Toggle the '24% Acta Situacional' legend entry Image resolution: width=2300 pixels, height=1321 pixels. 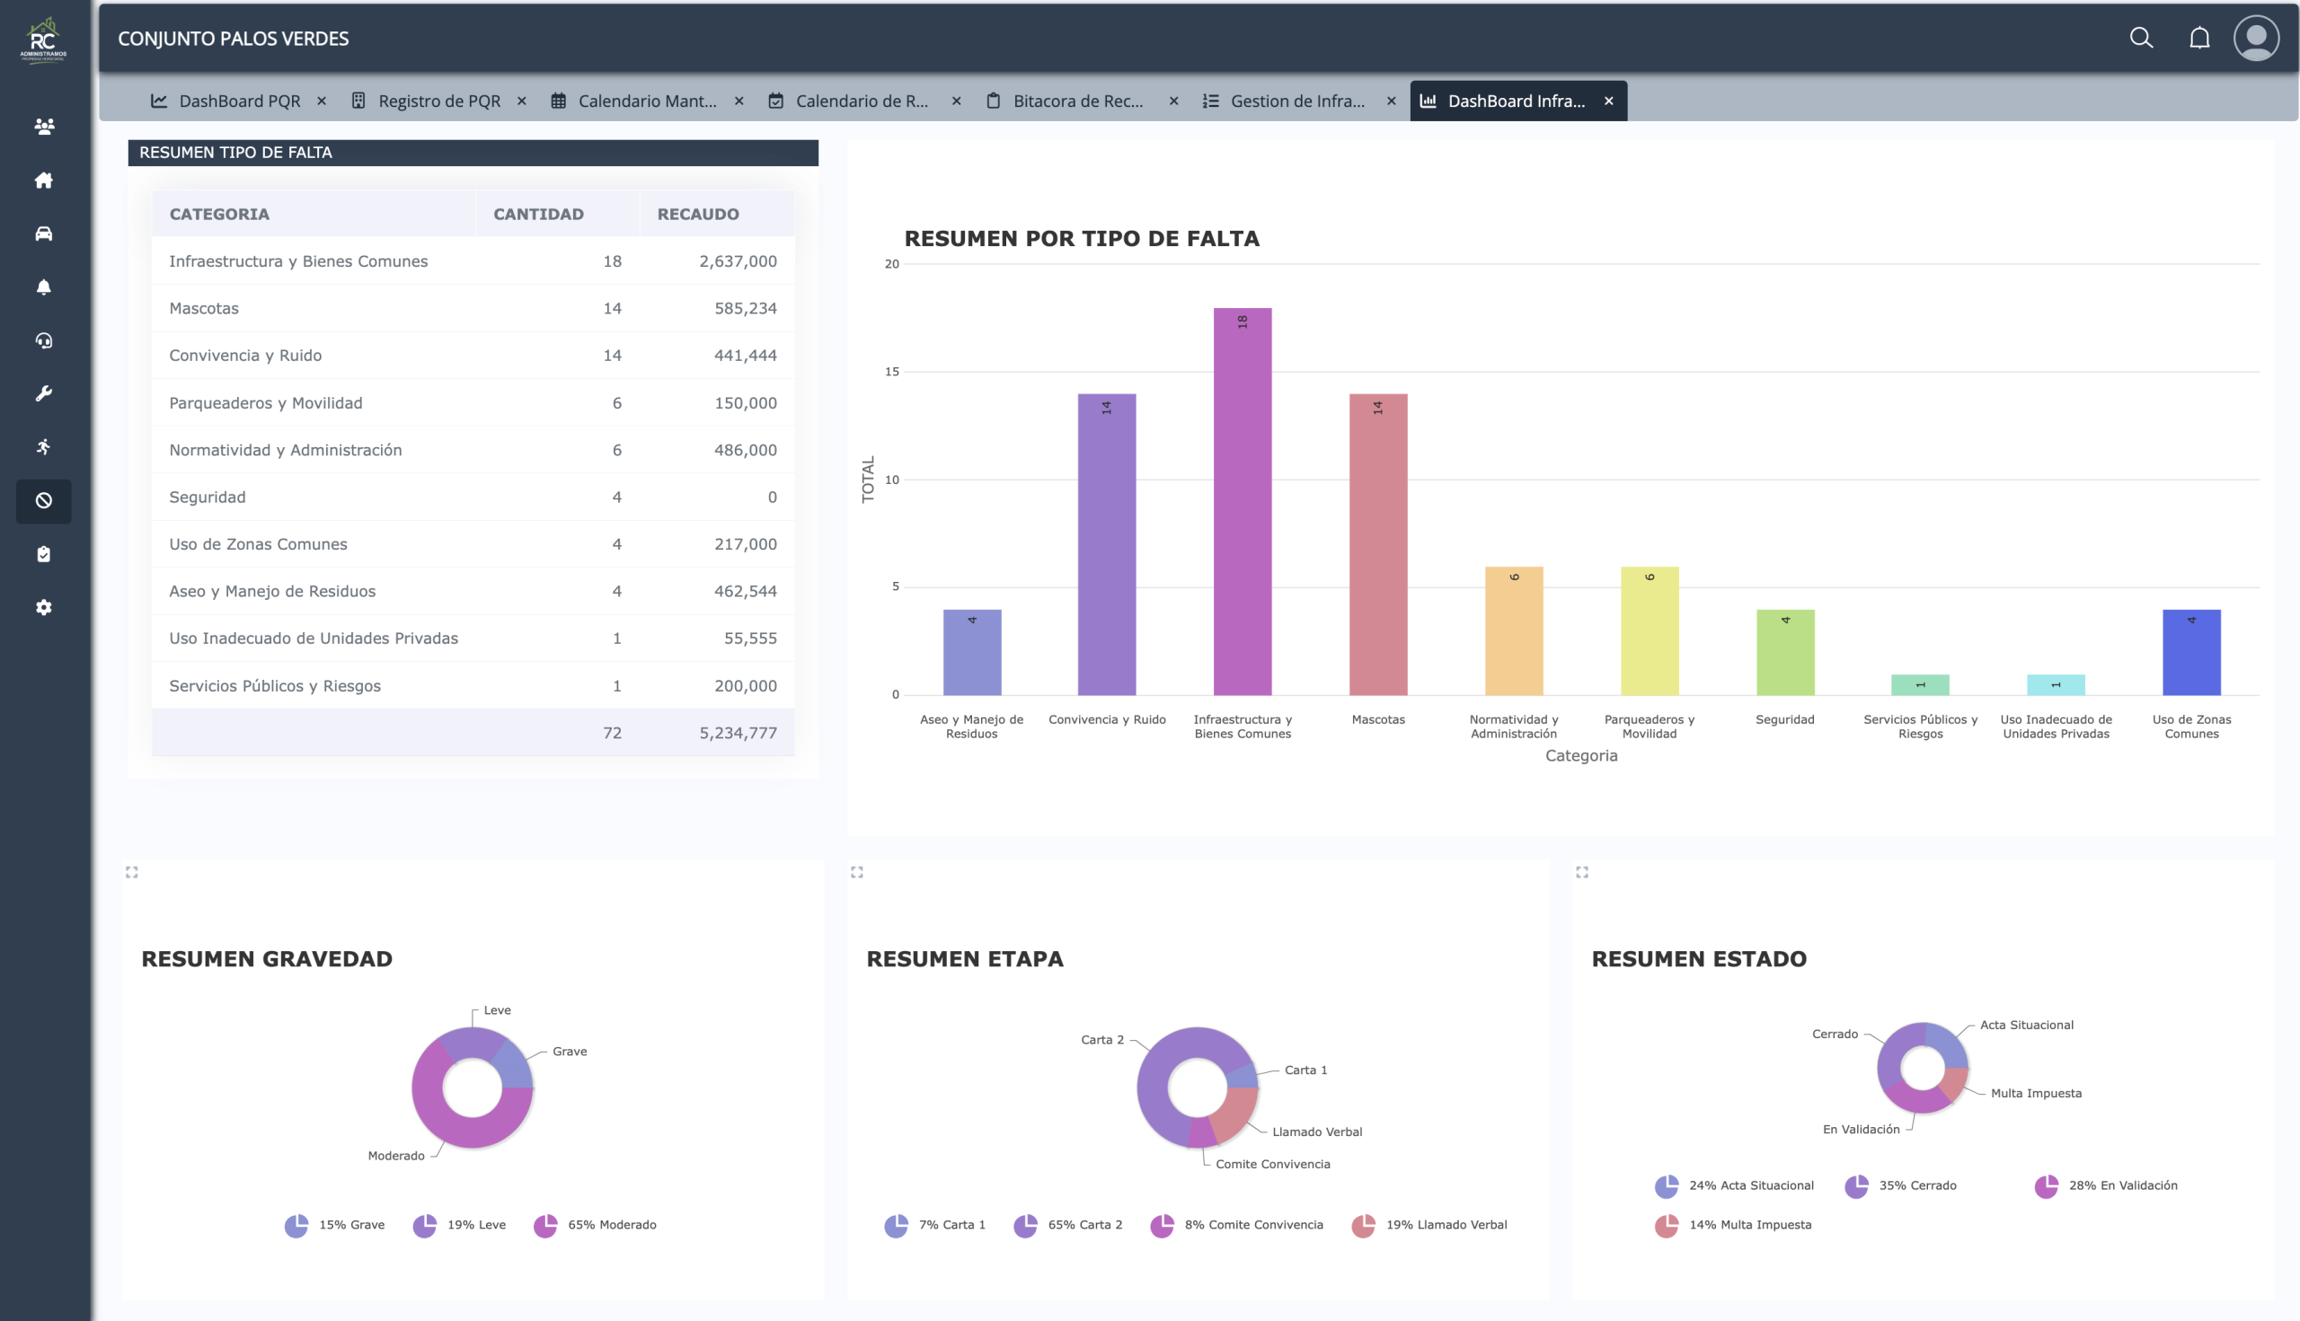1735,1185
